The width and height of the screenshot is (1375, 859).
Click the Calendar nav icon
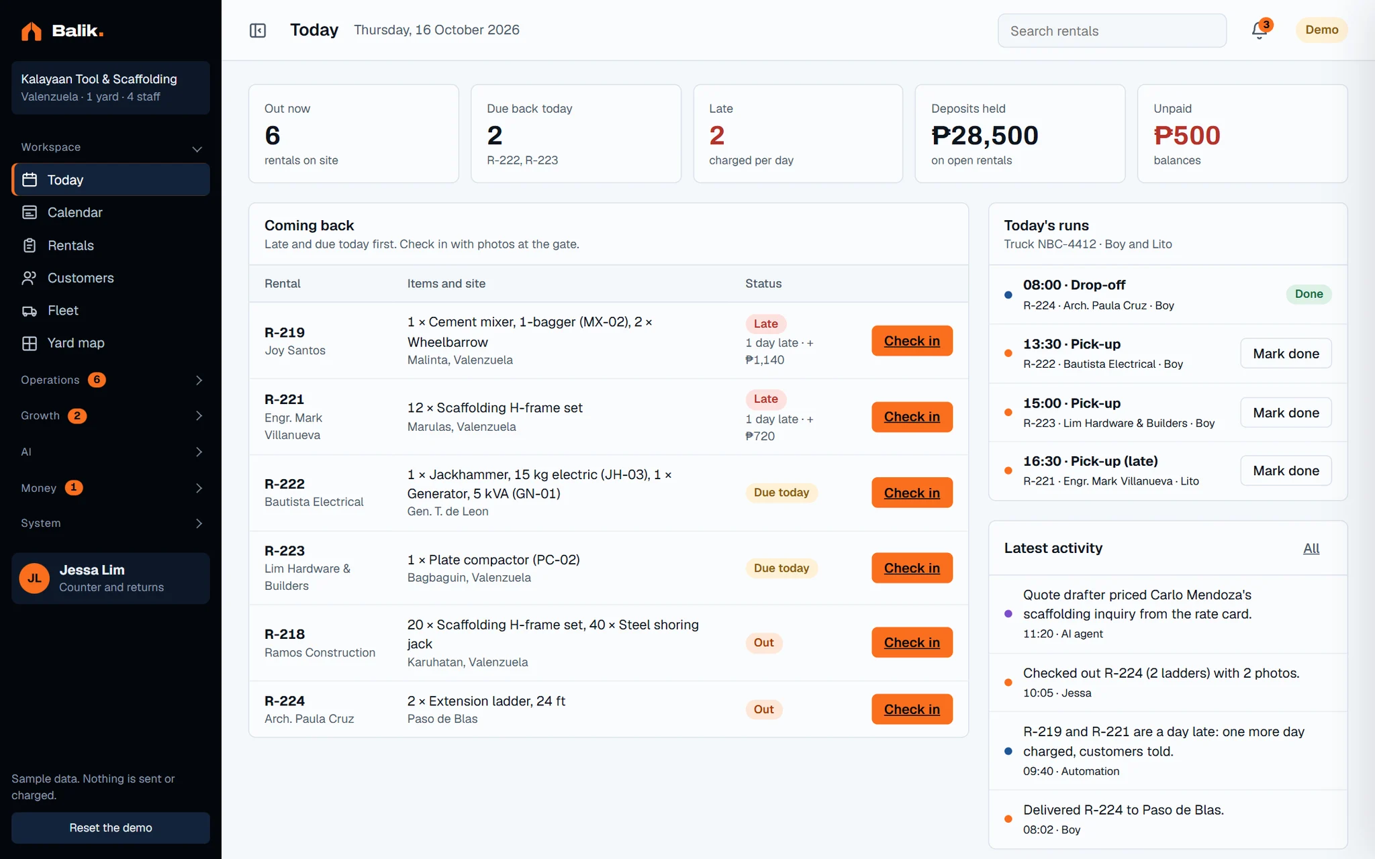(30, 212)
